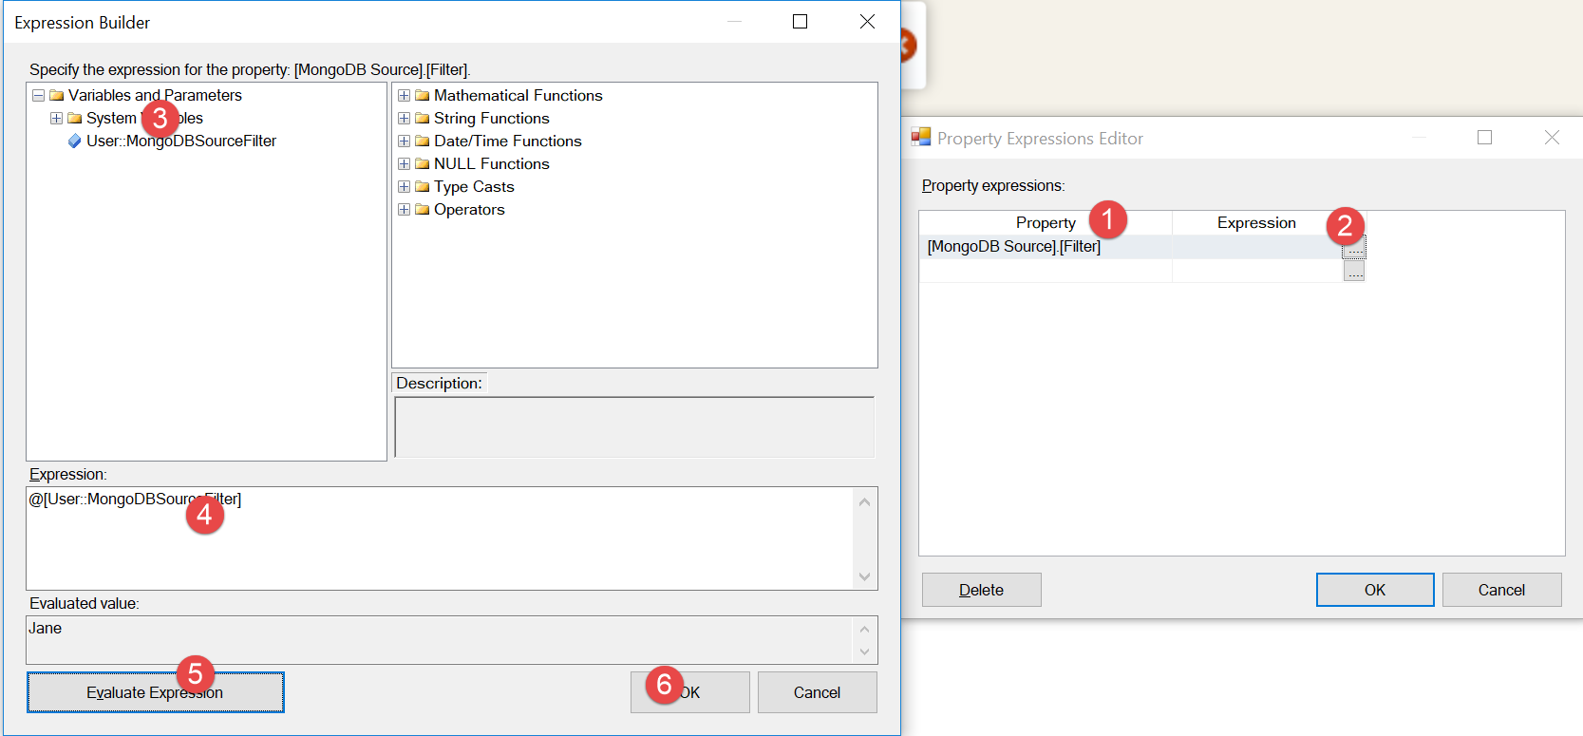Click Evaluate Expression button
The height and width of the screenshot is (736, 1583).
point(155,692)
